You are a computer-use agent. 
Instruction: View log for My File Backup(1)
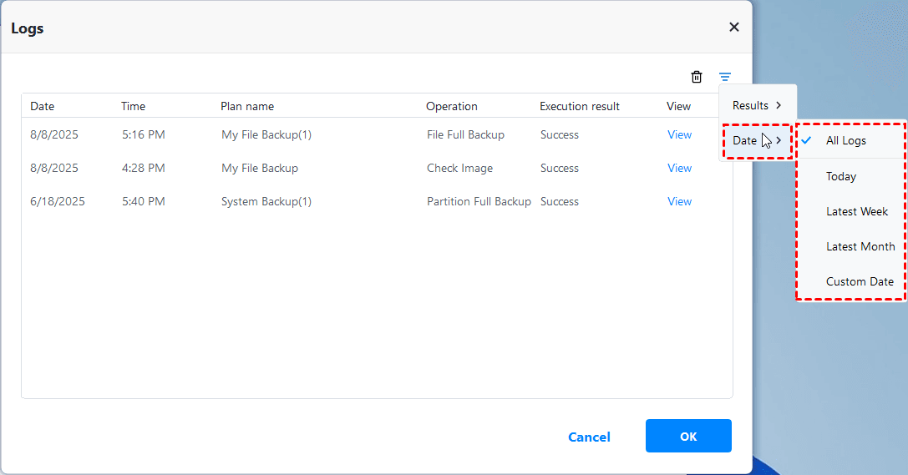tap(679, 134)
